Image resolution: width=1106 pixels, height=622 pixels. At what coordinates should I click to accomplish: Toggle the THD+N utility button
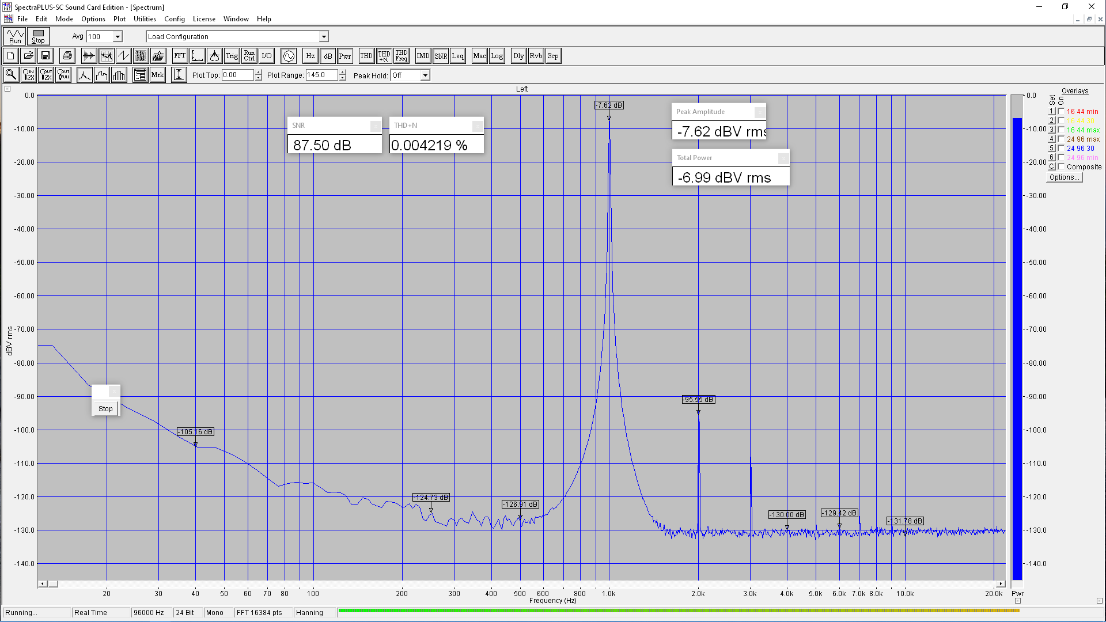click(384, 56)
